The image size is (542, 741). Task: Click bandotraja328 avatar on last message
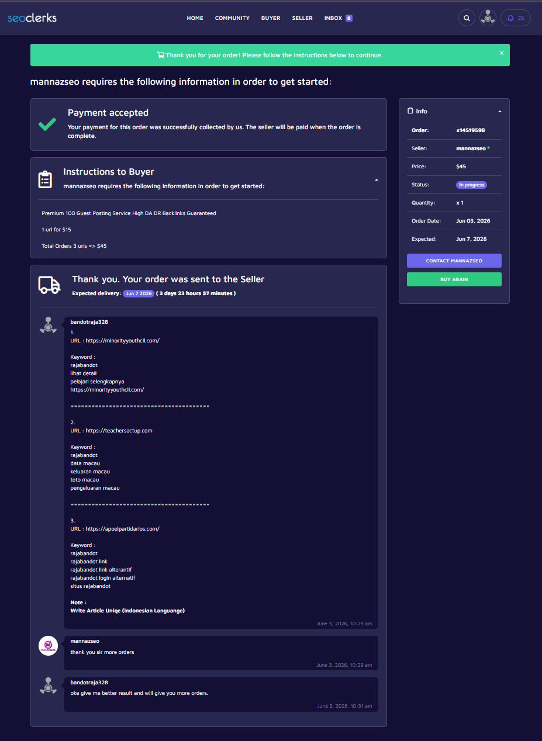(48, 686)
